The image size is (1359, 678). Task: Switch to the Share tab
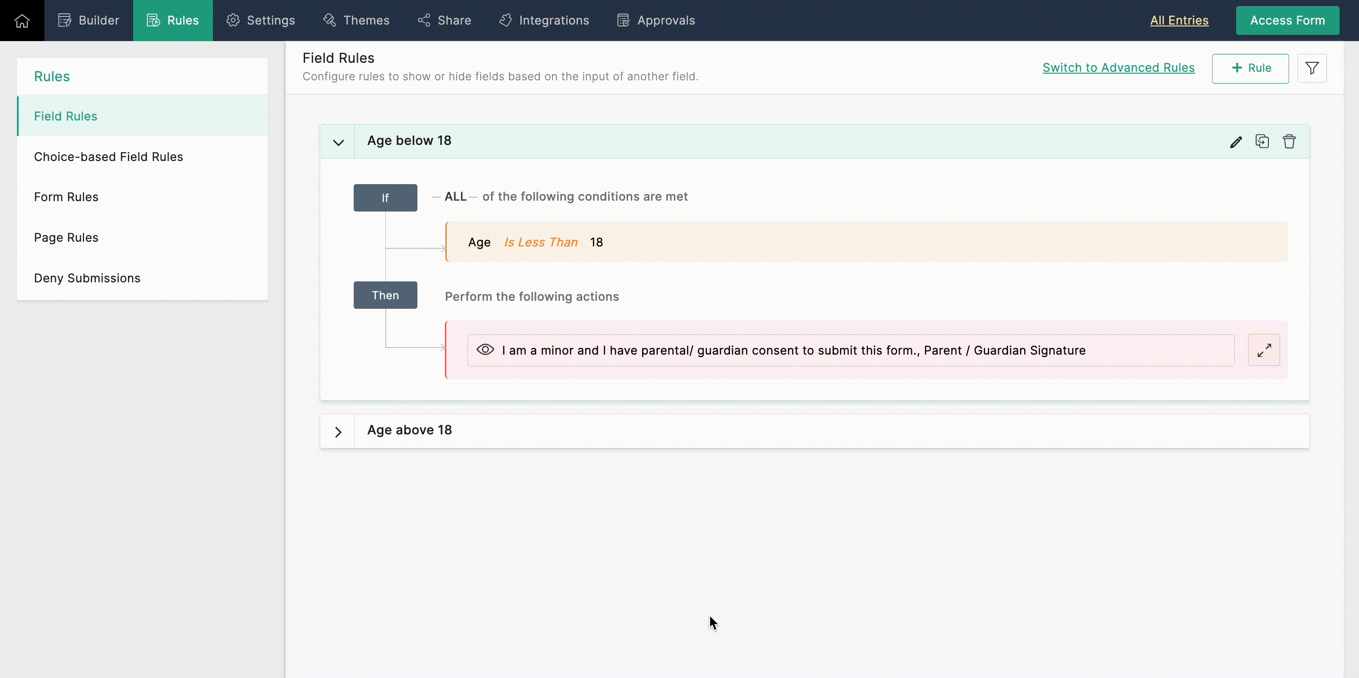[444, 21]
